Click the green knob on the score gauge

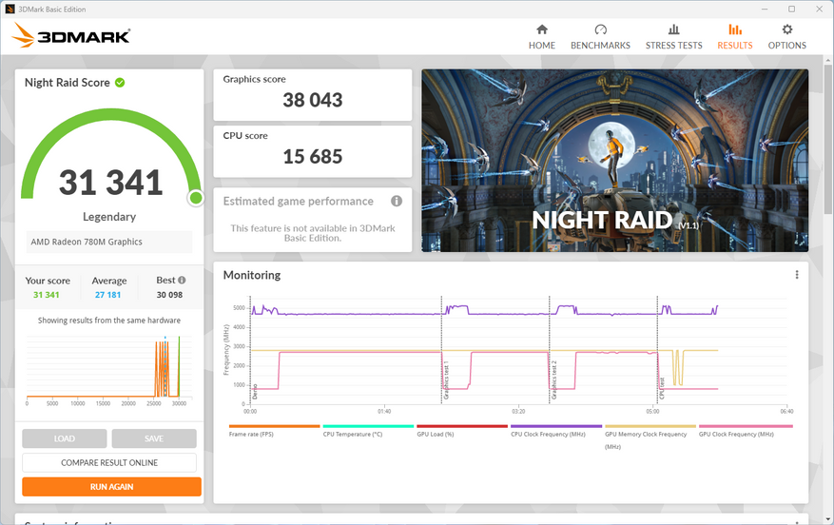[196, 198]
